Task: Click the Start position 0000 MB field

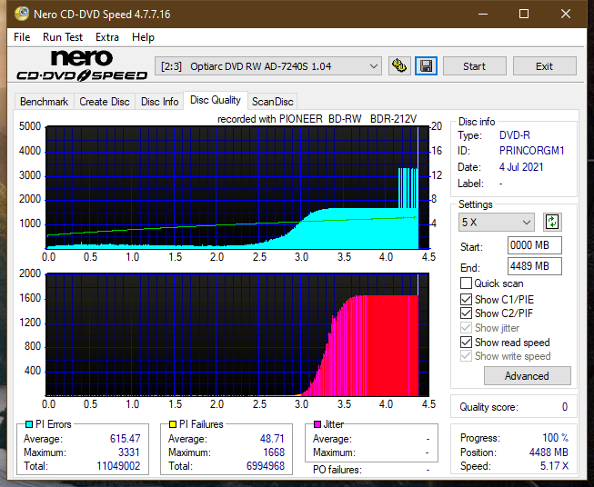Action: click(x=535, y=245)
